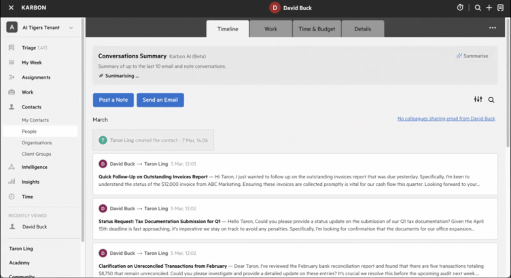Open Insights in the sidebar
The width and height of the screenshot is (511, 278).
(31, 182)
